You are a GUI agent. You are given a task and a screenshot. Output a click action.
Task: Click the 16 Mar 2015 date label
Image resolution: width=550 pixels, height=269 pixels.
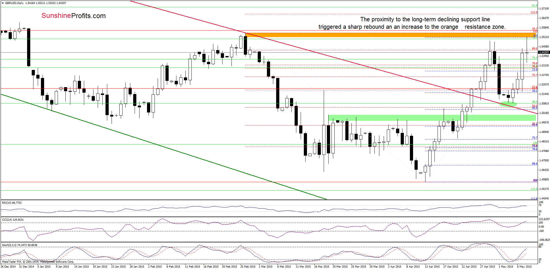coord(322,267)
